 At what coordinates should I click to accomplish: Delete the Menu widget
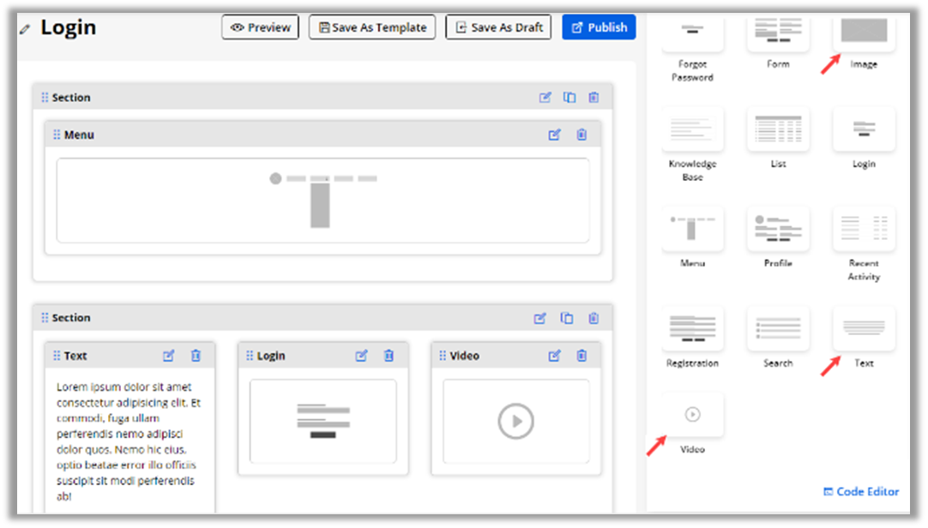(x=582, y=135)
